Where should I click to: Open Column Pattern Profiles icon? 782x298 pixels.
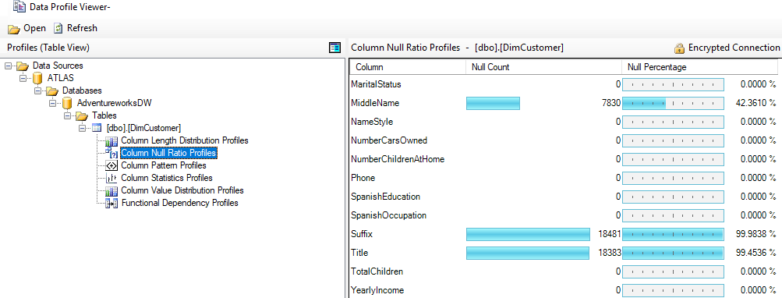click(111, 165)
